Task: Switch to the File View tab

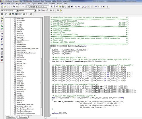Action: click(x=11, y=117)
